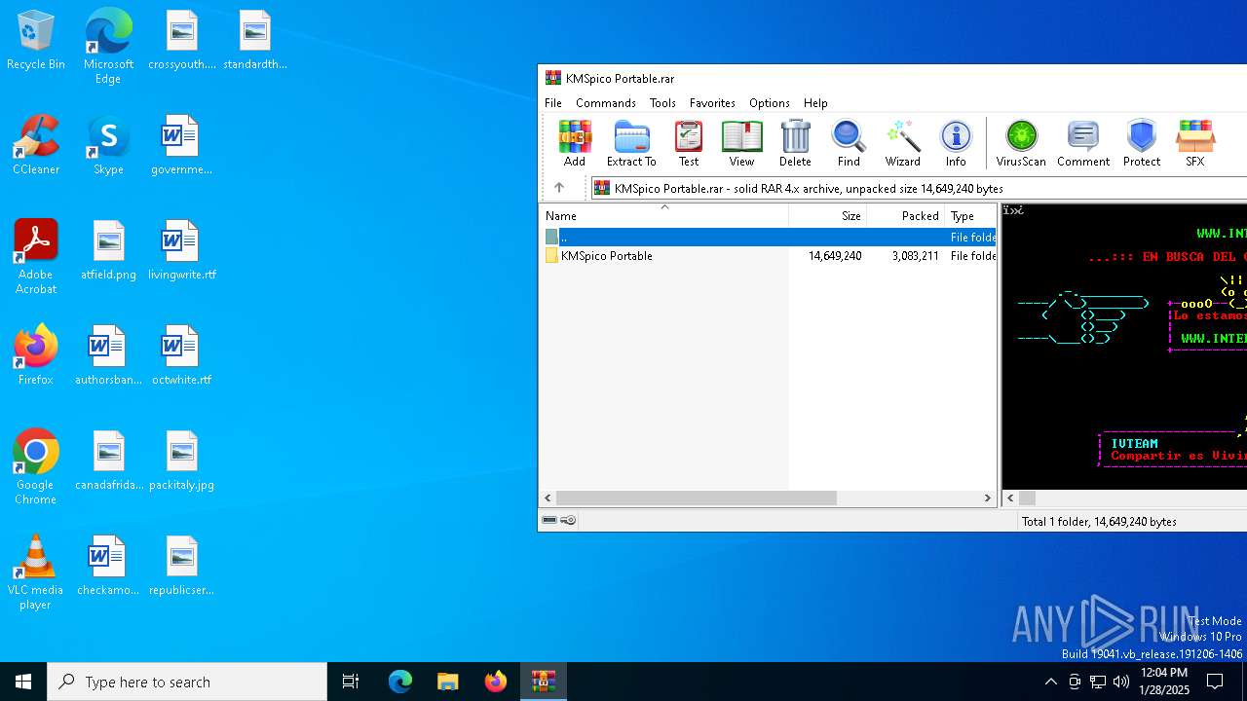Show hidden system tray icons
1247x701 pixels.
[1050, 682]
